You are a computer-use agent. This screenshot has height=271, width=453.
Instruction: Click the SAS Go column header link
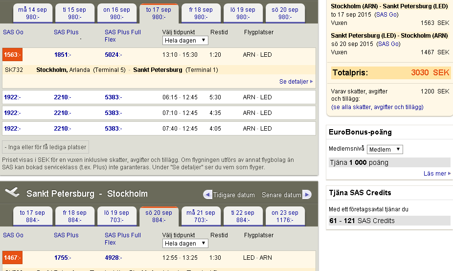13,32
